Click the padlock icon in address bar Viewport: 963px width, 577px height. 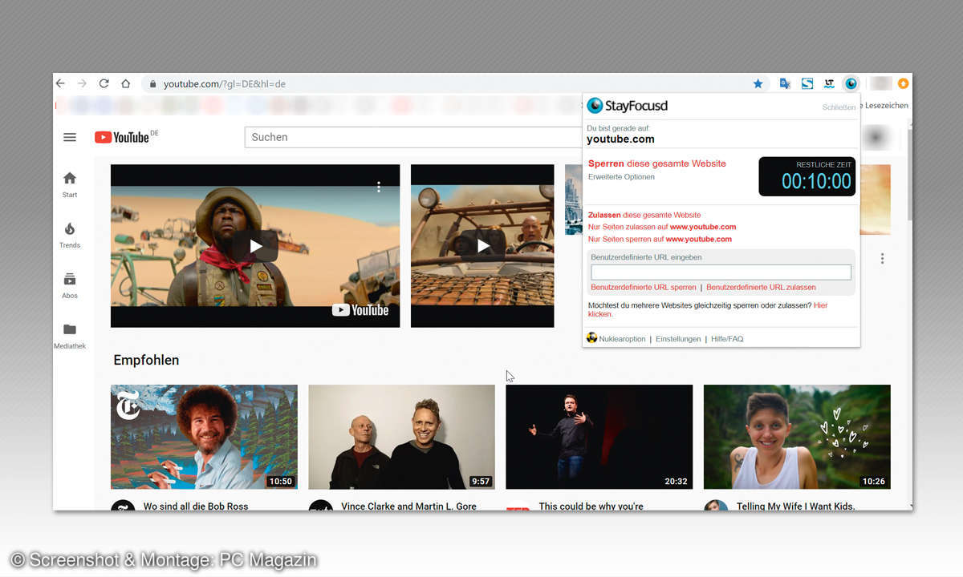(152, 84)
